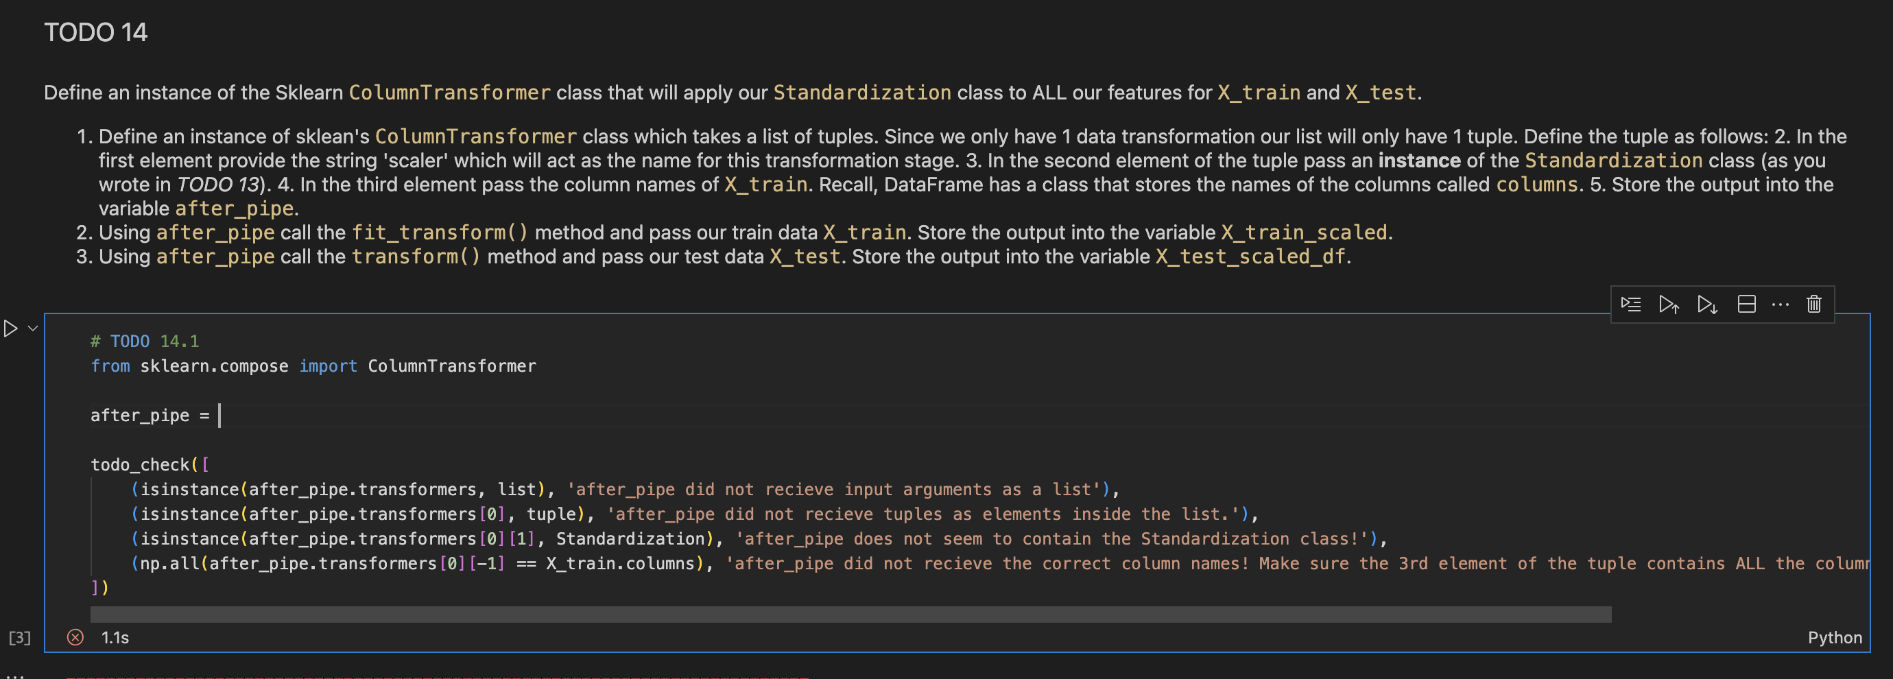This screenshot has width=1893, height=679.
Task: Open the Python language mode selector
Action: point(1834,637)
